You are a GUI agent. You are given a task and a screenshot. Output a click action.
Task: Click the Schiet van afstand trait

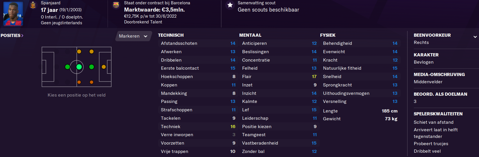pyautogui.click(x=433, y=122)
